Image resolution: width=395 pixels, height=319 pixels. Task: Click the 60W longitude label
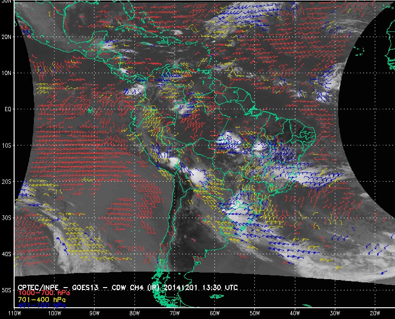click(214, 313)
